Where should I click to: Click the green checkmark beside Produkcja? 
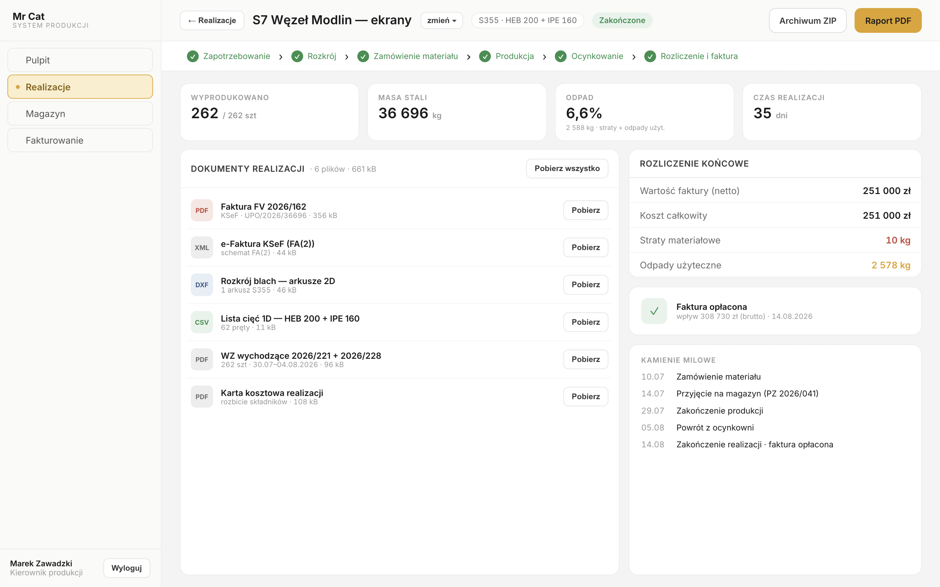tap(485, 56)
